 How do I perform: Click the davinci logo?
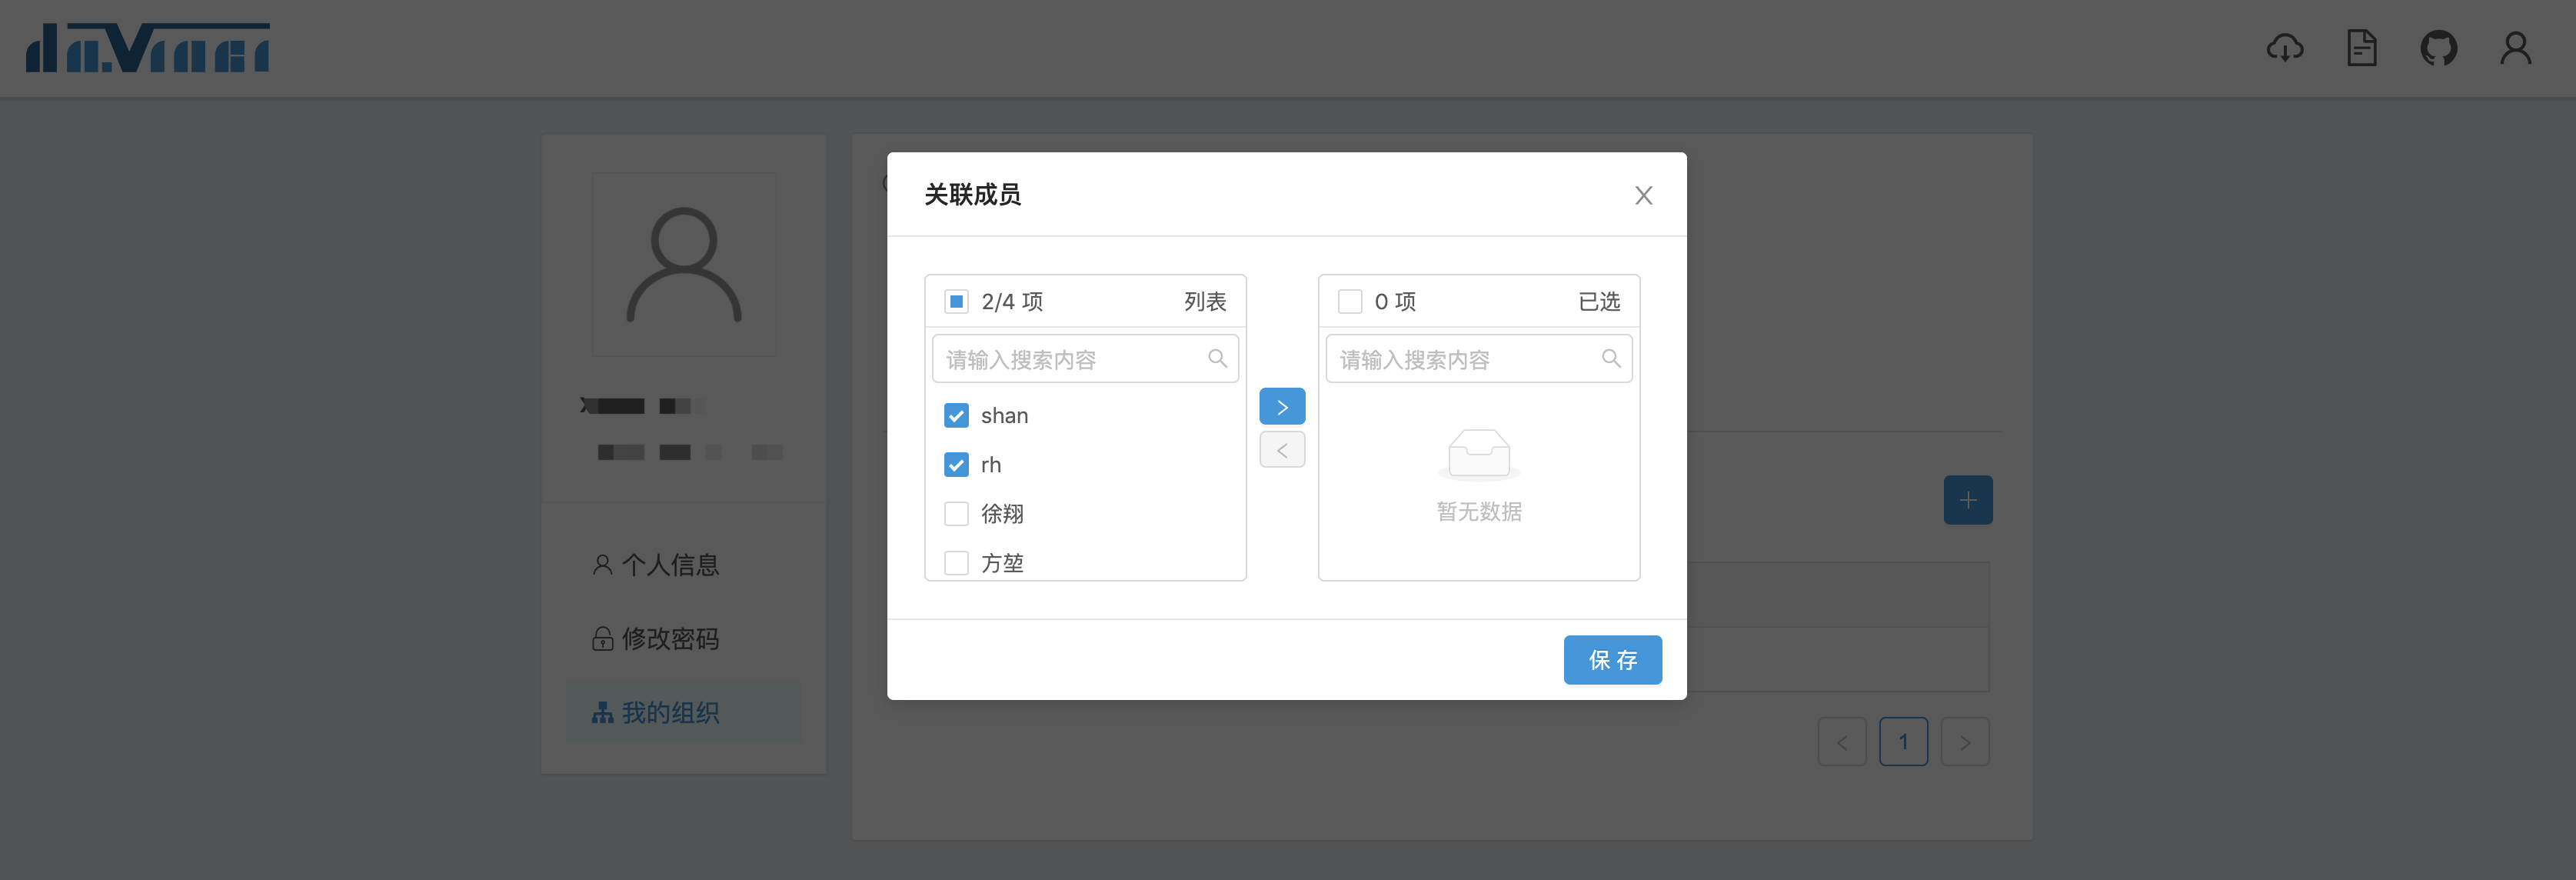click(148, 48)
